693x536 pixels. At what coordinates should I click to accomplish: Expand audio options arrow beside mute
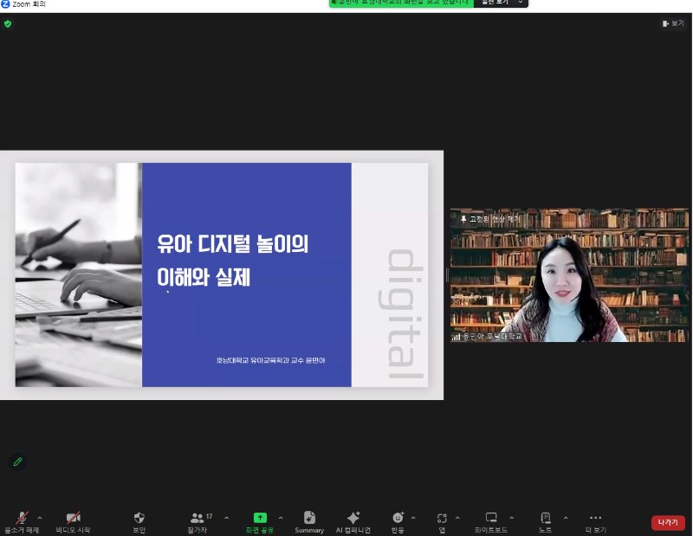point(40,518)
